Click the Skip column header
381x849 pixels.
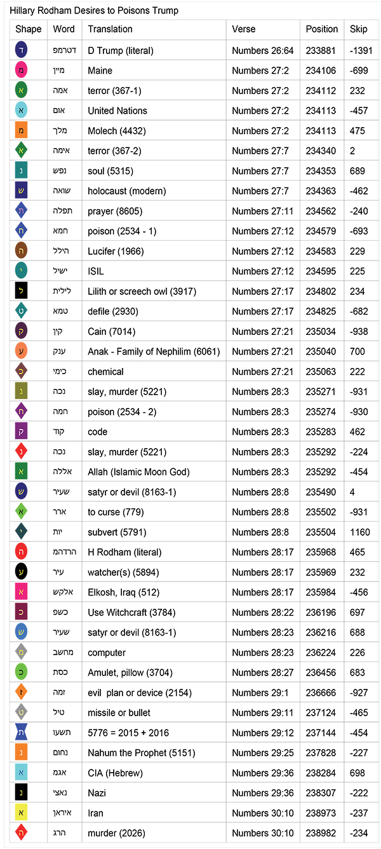click(x=358, y=29)
